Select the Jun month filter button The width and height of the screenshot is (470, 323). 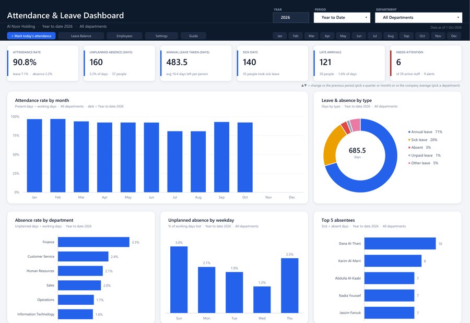coord(359,36)
